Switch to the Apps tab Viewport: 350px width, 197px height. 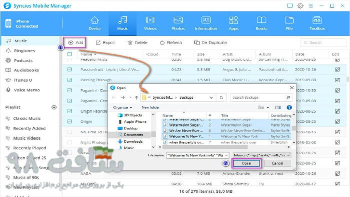tap(233, 24)
